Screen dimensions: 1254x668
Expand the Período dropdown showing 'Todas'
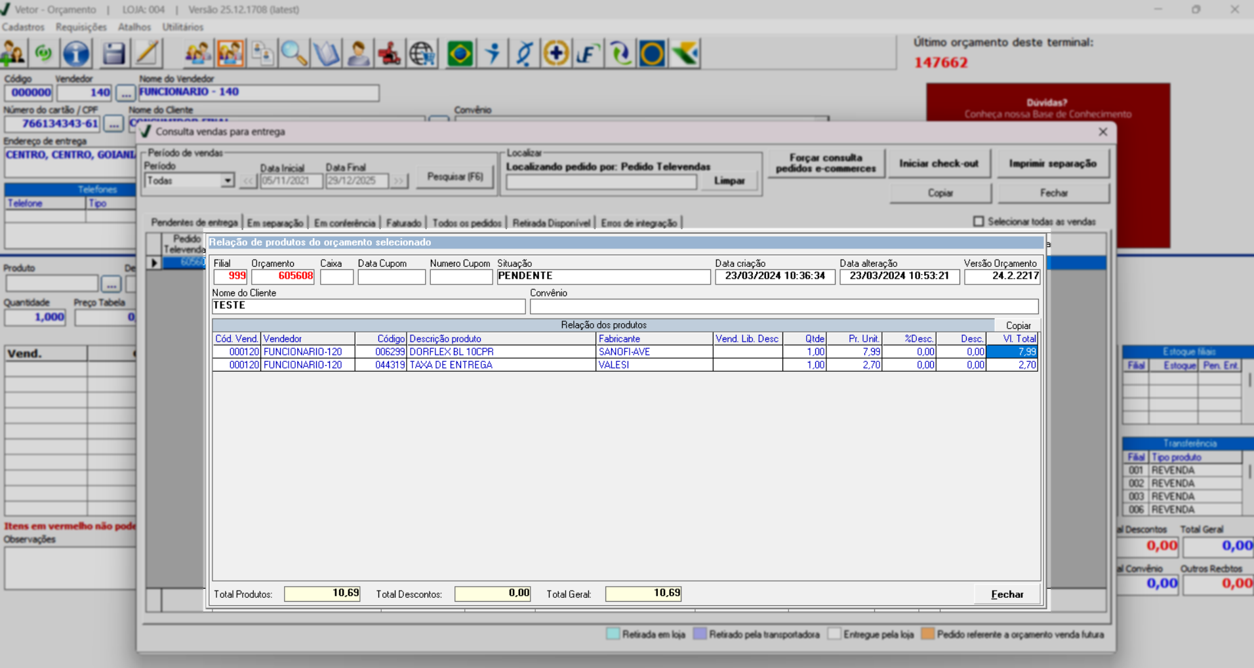[227, 181]
